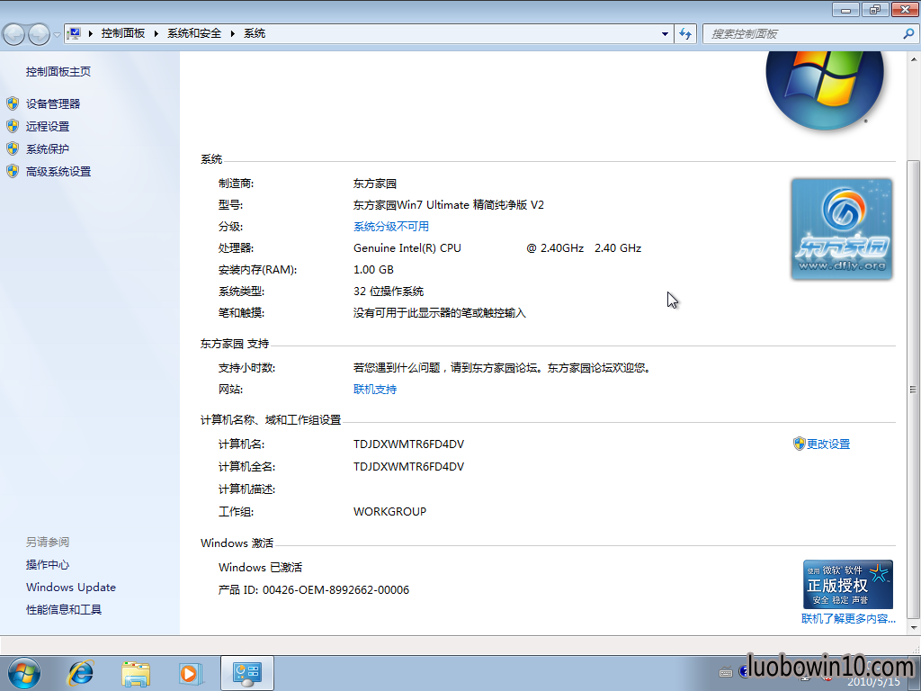Click the 正版授权 genuine software badge
Viewport: 921px width, 691px height.
tap(848, 585)
